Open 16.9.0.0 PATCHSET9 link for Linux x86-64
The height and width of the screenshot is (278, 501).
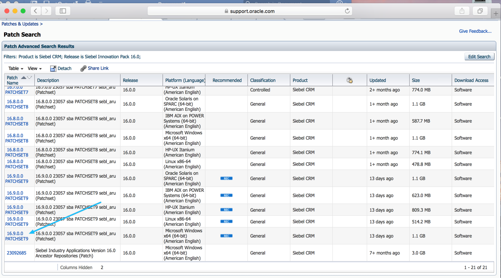click(17, 222)
